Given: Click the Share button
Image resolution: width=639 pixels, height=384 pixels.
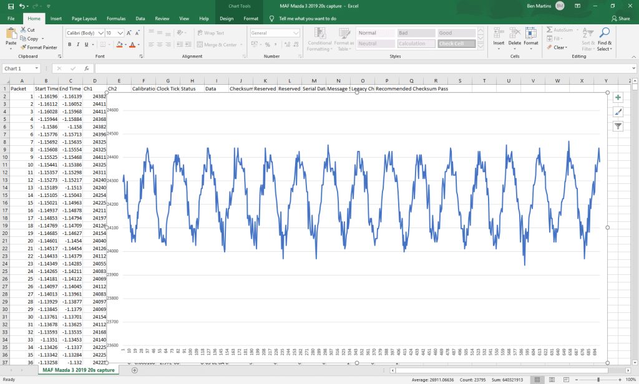Looking at the screenshot, I should [621, 18].
